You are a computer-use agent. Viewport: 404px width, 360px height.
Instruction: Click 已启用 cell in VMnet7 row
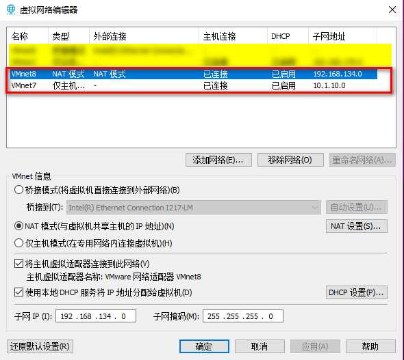(x=283, y=85)
